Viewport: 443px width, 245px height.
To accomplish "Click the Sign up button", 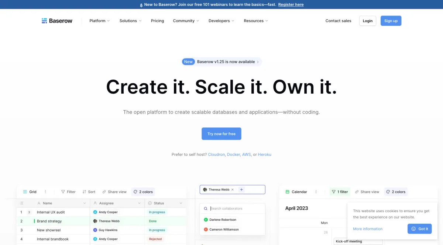I will click(x=391, y=21).
